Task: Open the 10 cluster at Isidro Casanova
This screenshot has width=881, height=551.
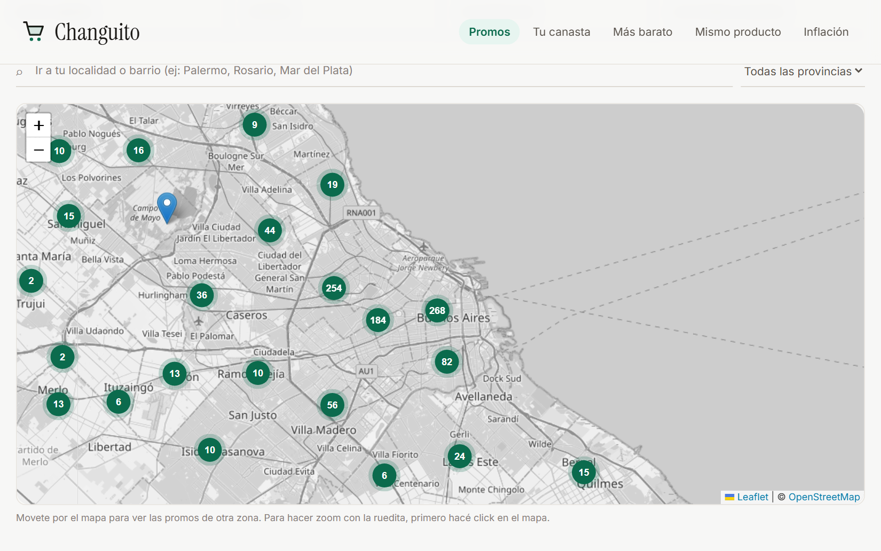Action: point(210,450)
